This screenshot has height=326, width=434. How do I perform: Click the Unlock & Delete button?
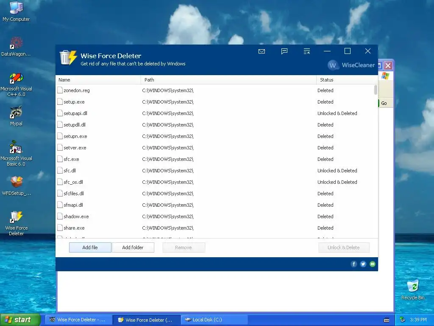click(x=344, y=247)
